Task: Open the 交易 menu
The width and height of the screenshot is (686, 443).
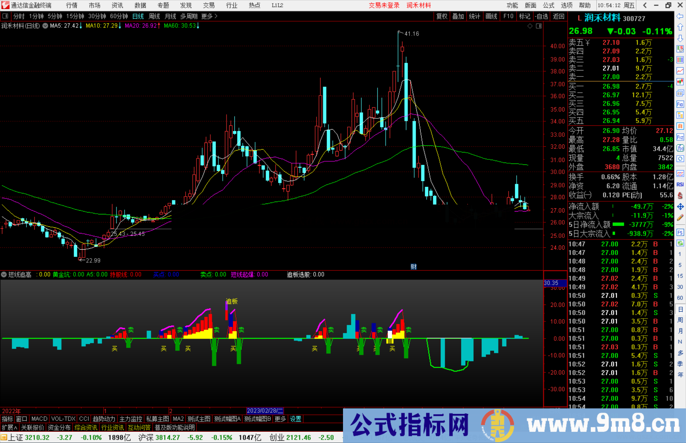Action: 209,5
